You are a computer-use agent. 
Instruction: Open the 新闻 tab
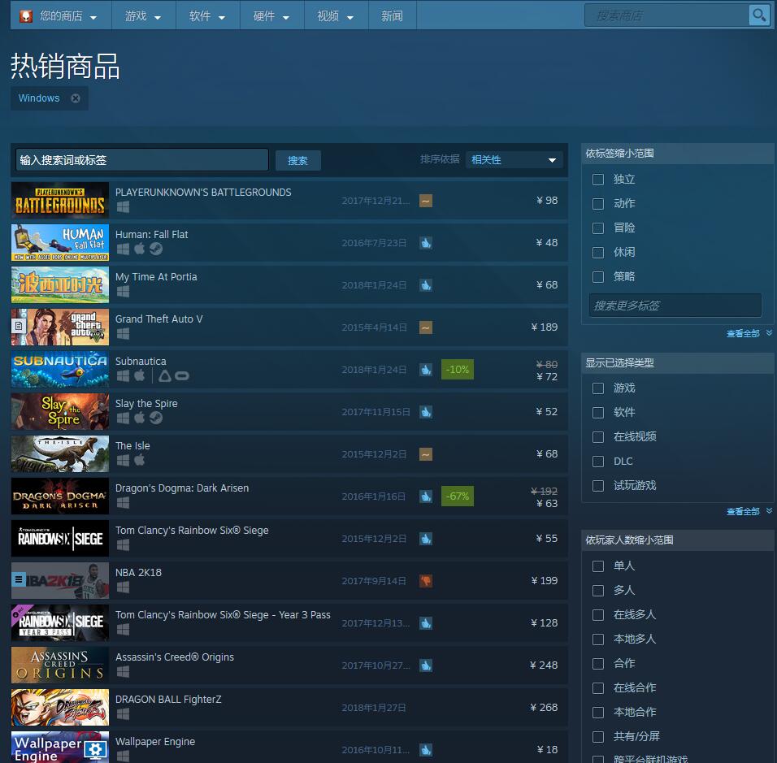392,16
